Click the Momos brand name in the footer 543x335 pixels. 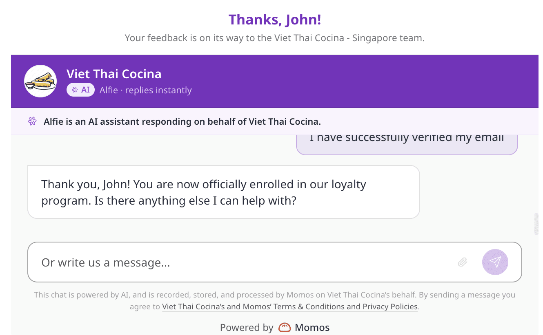click(312, 327)
